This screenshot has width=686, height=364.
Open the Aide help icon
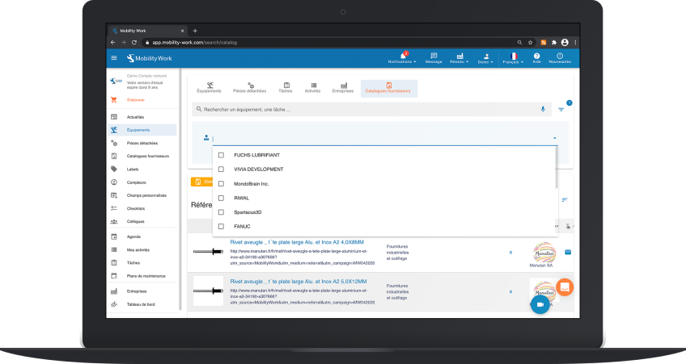(537, 58)
